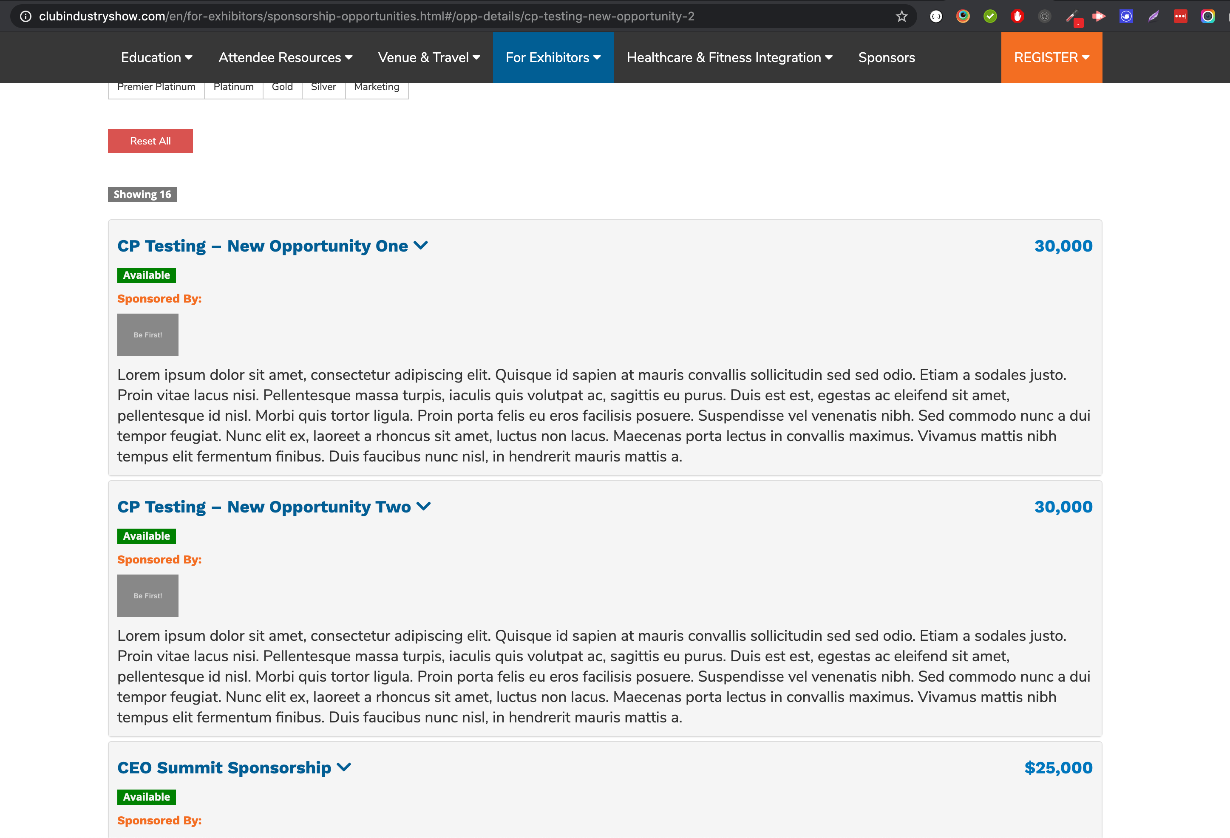This screenshot has width=1230, height=838.
Task: Click the 30,000 price of Opportunity One
Action: (x=1063, y=246)
